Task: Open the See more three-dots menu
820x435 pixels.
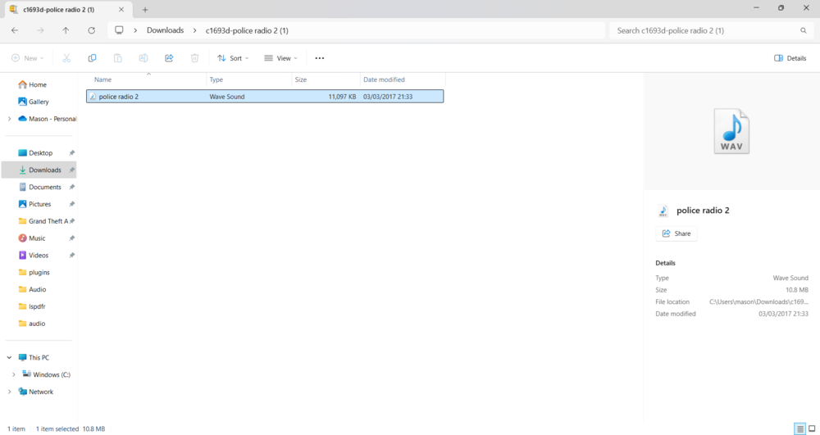Action: [320, 58]
